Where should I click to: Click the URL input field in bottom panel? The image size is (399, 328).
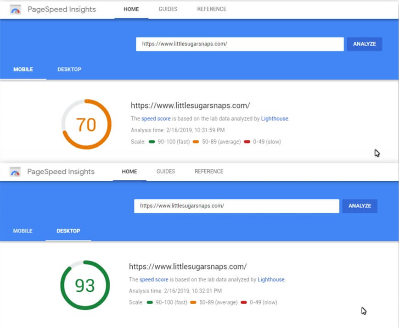click(x=236, y=206)
